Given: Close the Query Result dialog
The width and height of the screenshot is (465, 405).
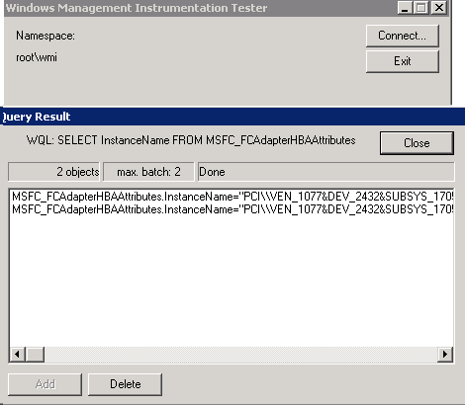Looking at the screenshot, I should (417, 143).
